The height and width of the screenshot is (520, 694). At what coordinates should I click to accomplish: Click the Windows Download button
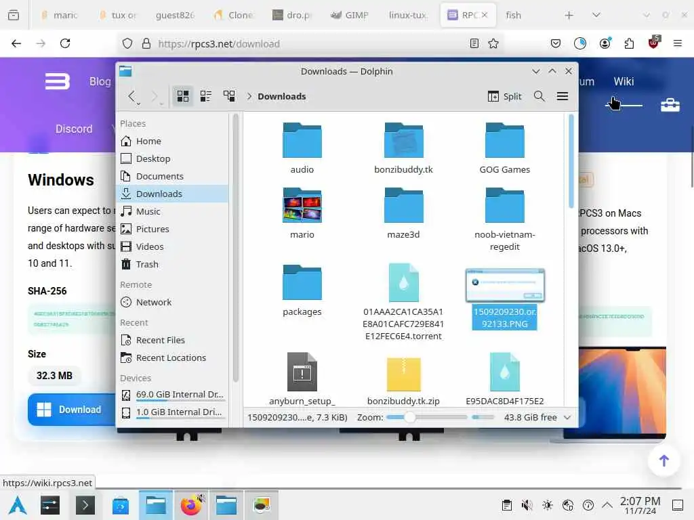[x=72, y=410]
